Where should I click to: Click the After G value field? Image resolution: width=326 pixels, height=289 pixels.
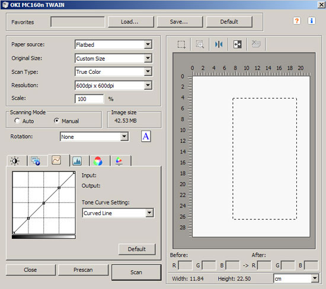click(x=287, y=265)
